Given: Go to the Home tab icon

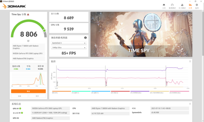Looking at the screenshot, I should point(164,5).
